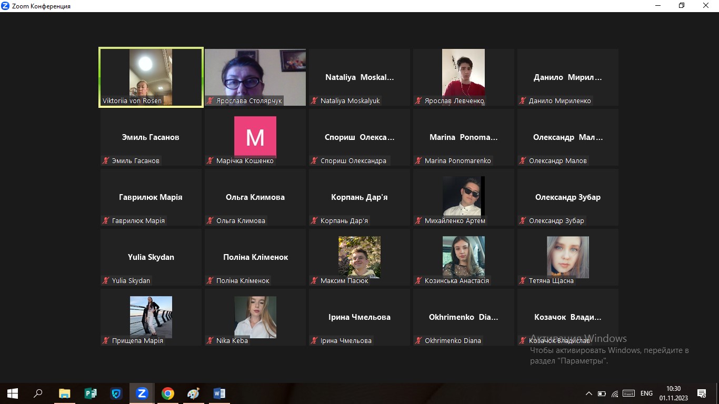
Task: Toggle the touch keyboard icon in system tray
Action: coord(628,393)
